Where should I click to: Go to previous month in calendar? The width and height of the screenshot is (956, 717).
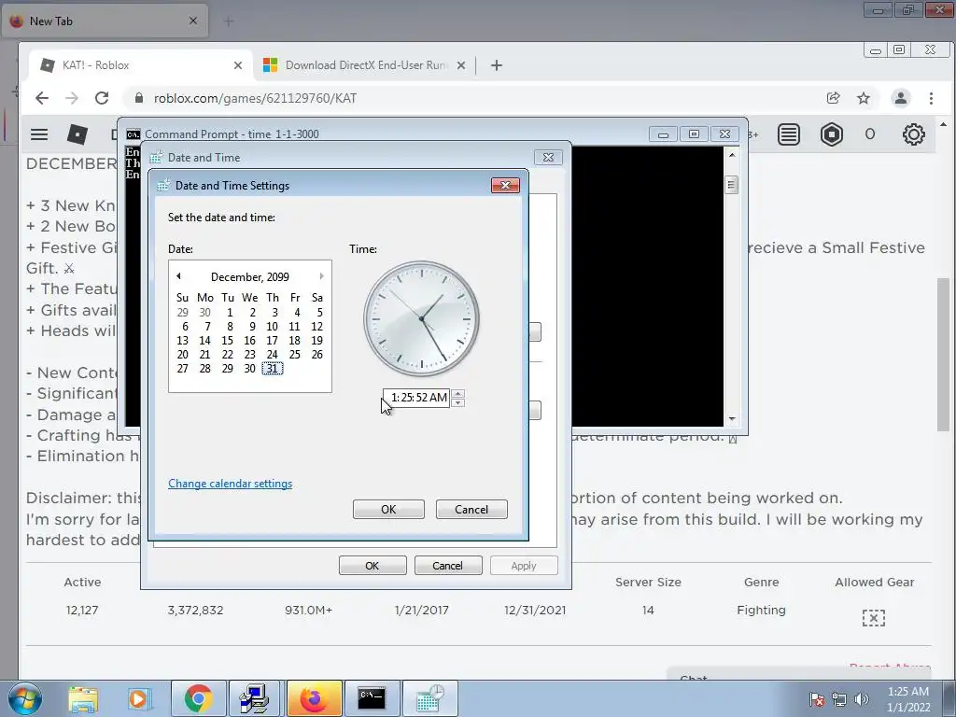point(178,276)
